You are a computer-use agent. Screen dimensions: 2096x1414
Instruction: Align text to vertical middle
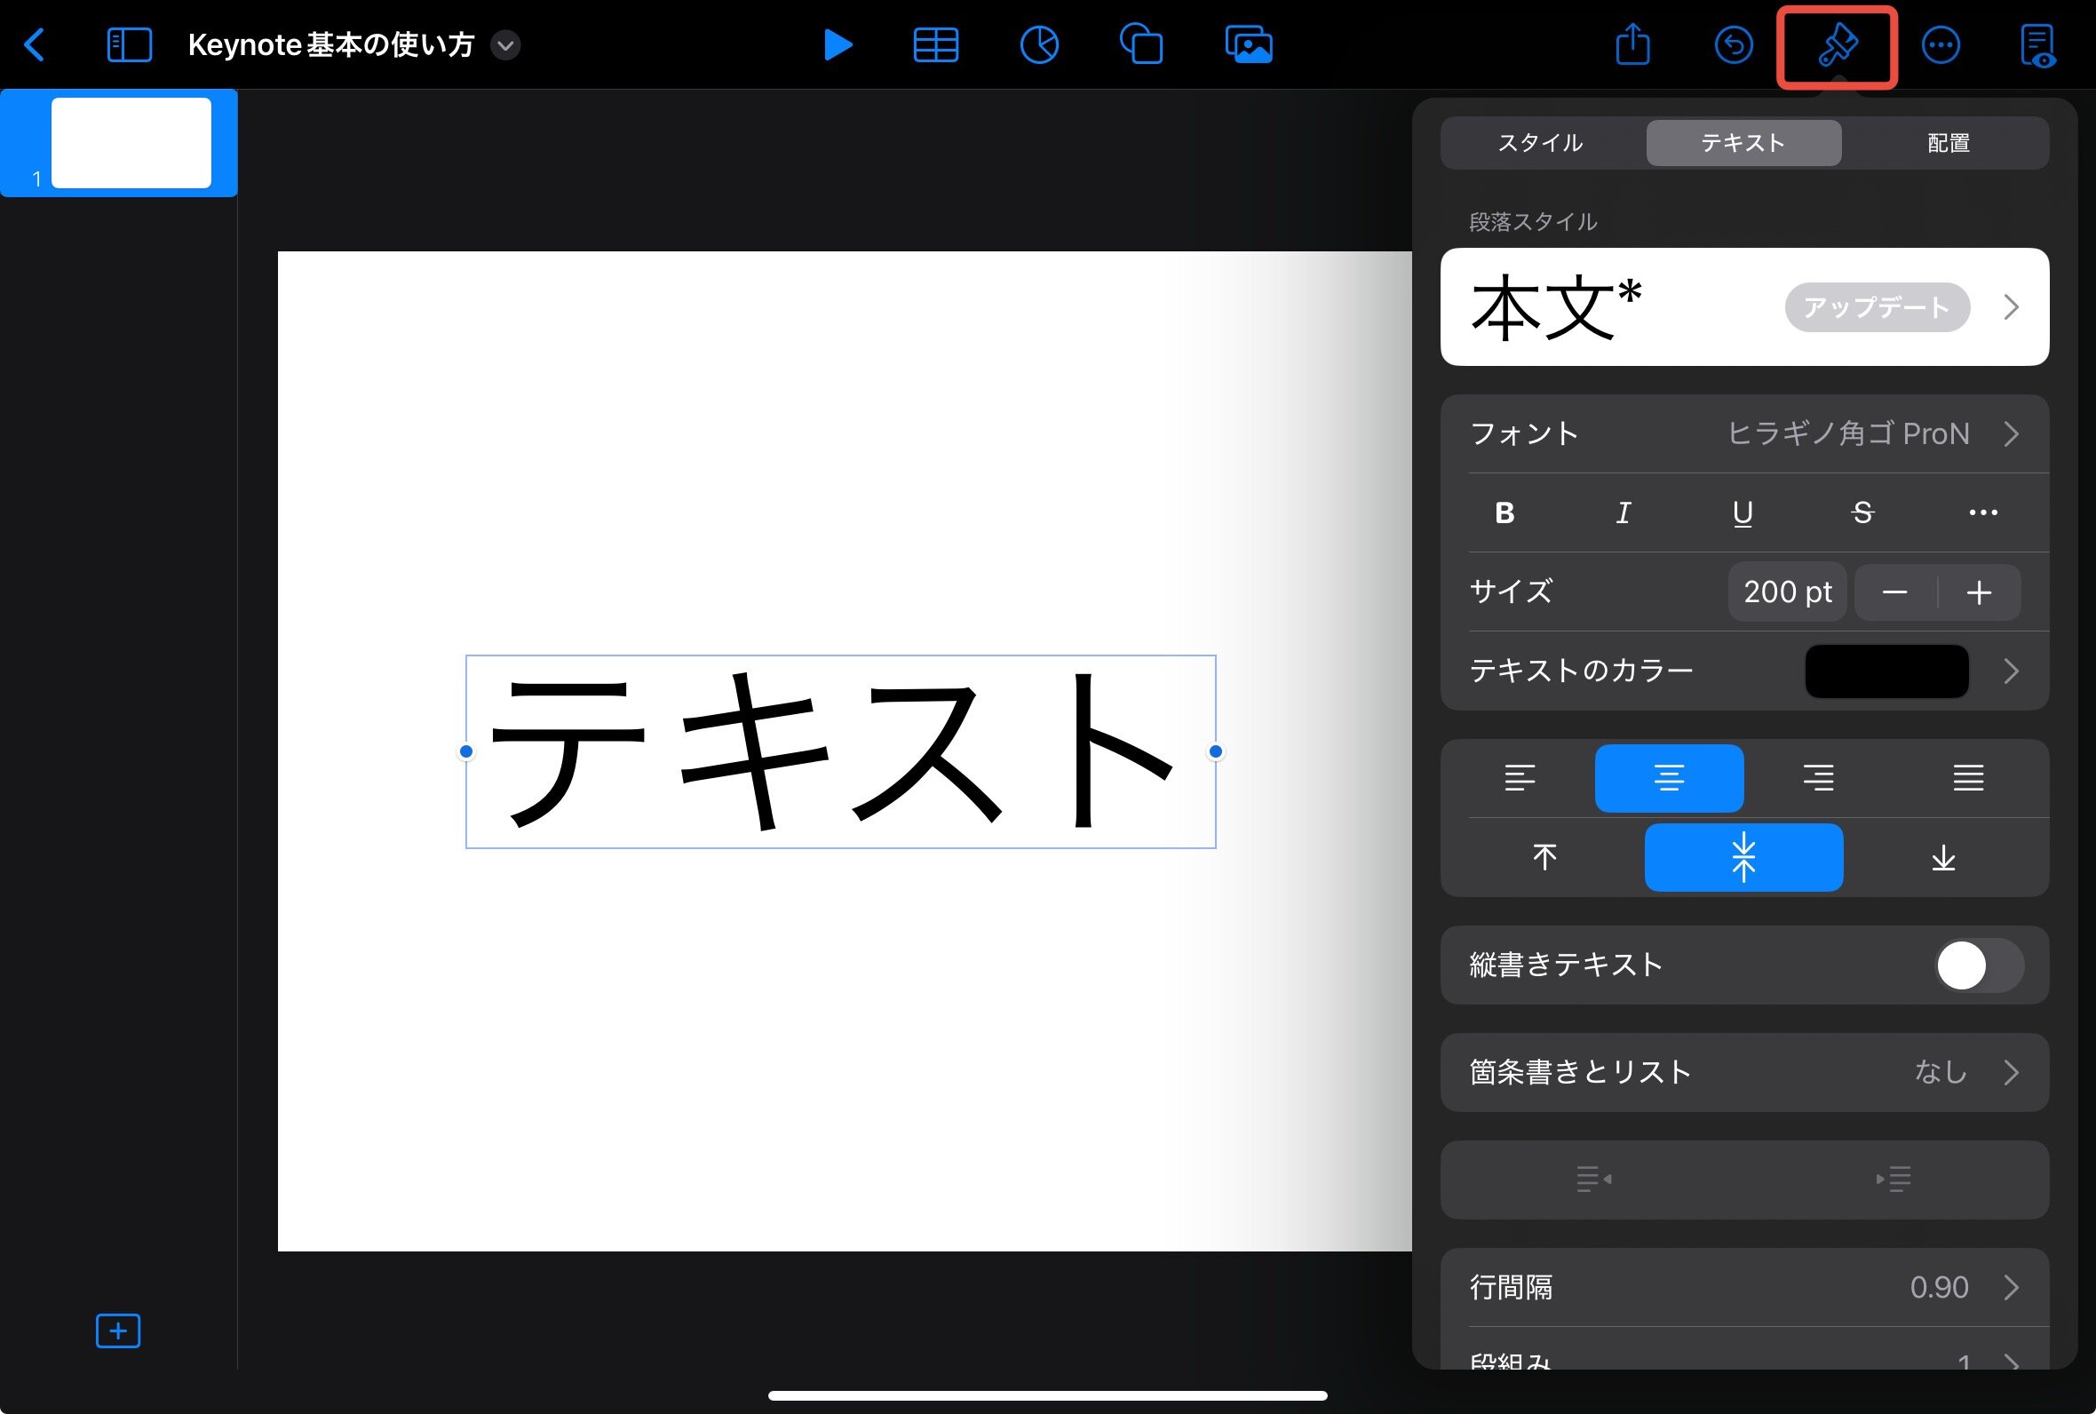click(x=1743, y=857)
